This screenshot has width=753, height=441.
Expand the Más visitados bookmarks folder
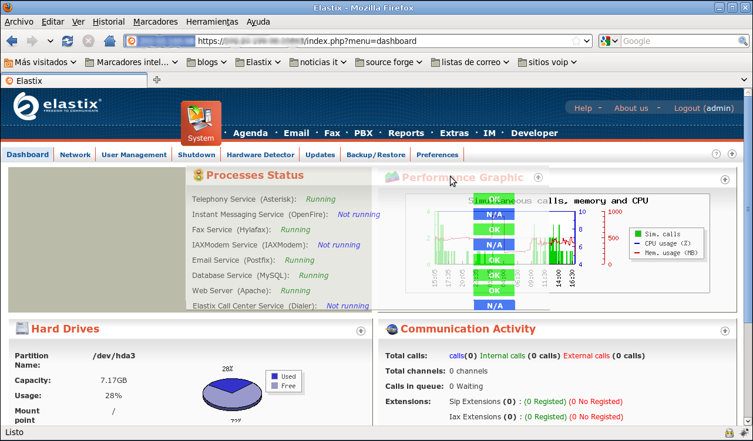click(41, 62)
